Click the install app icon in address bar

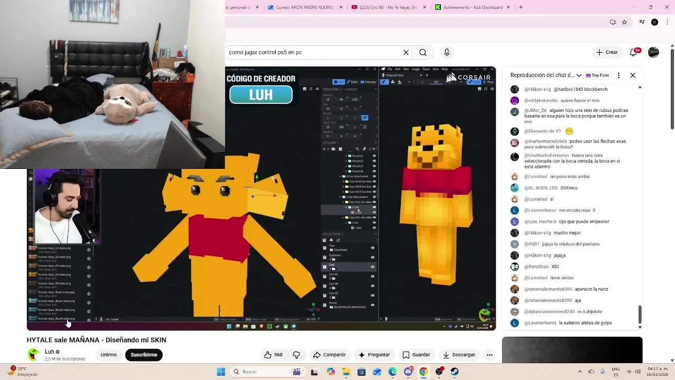613,22
